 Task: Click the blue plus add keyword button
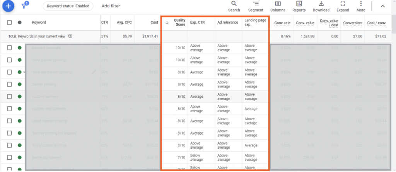[x=8, y=6]
